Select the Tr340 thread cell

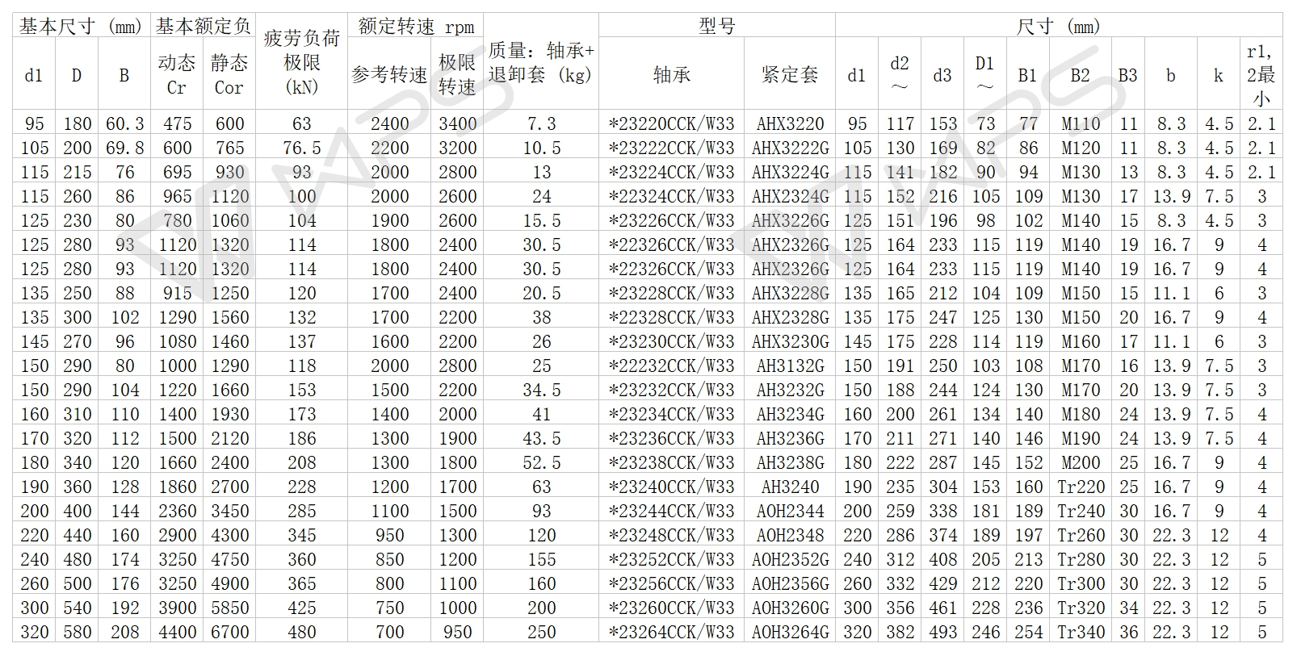(1081, 632)
